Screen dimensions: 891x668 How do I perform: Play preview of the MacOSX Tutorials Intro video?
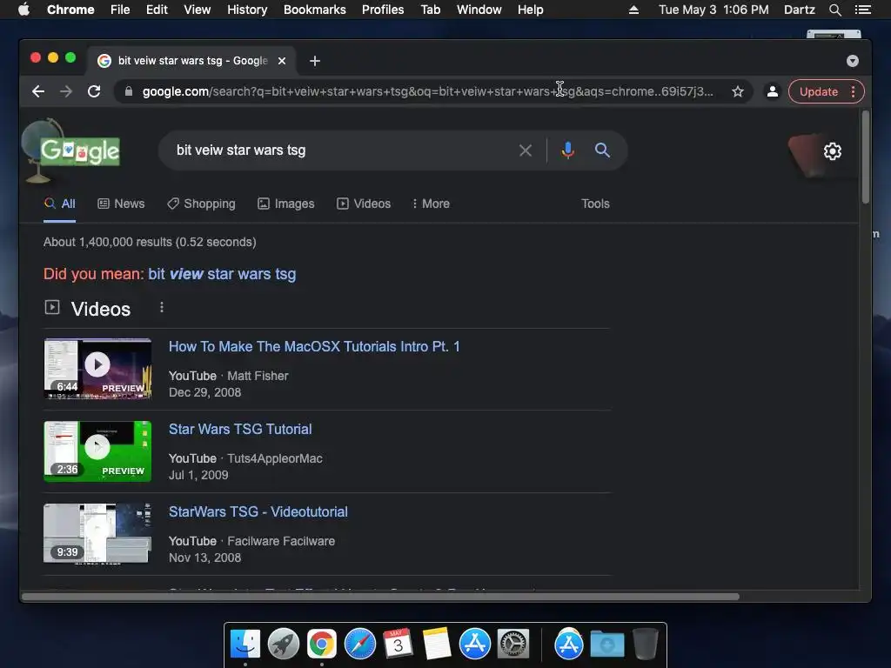[x=97, y=369]
